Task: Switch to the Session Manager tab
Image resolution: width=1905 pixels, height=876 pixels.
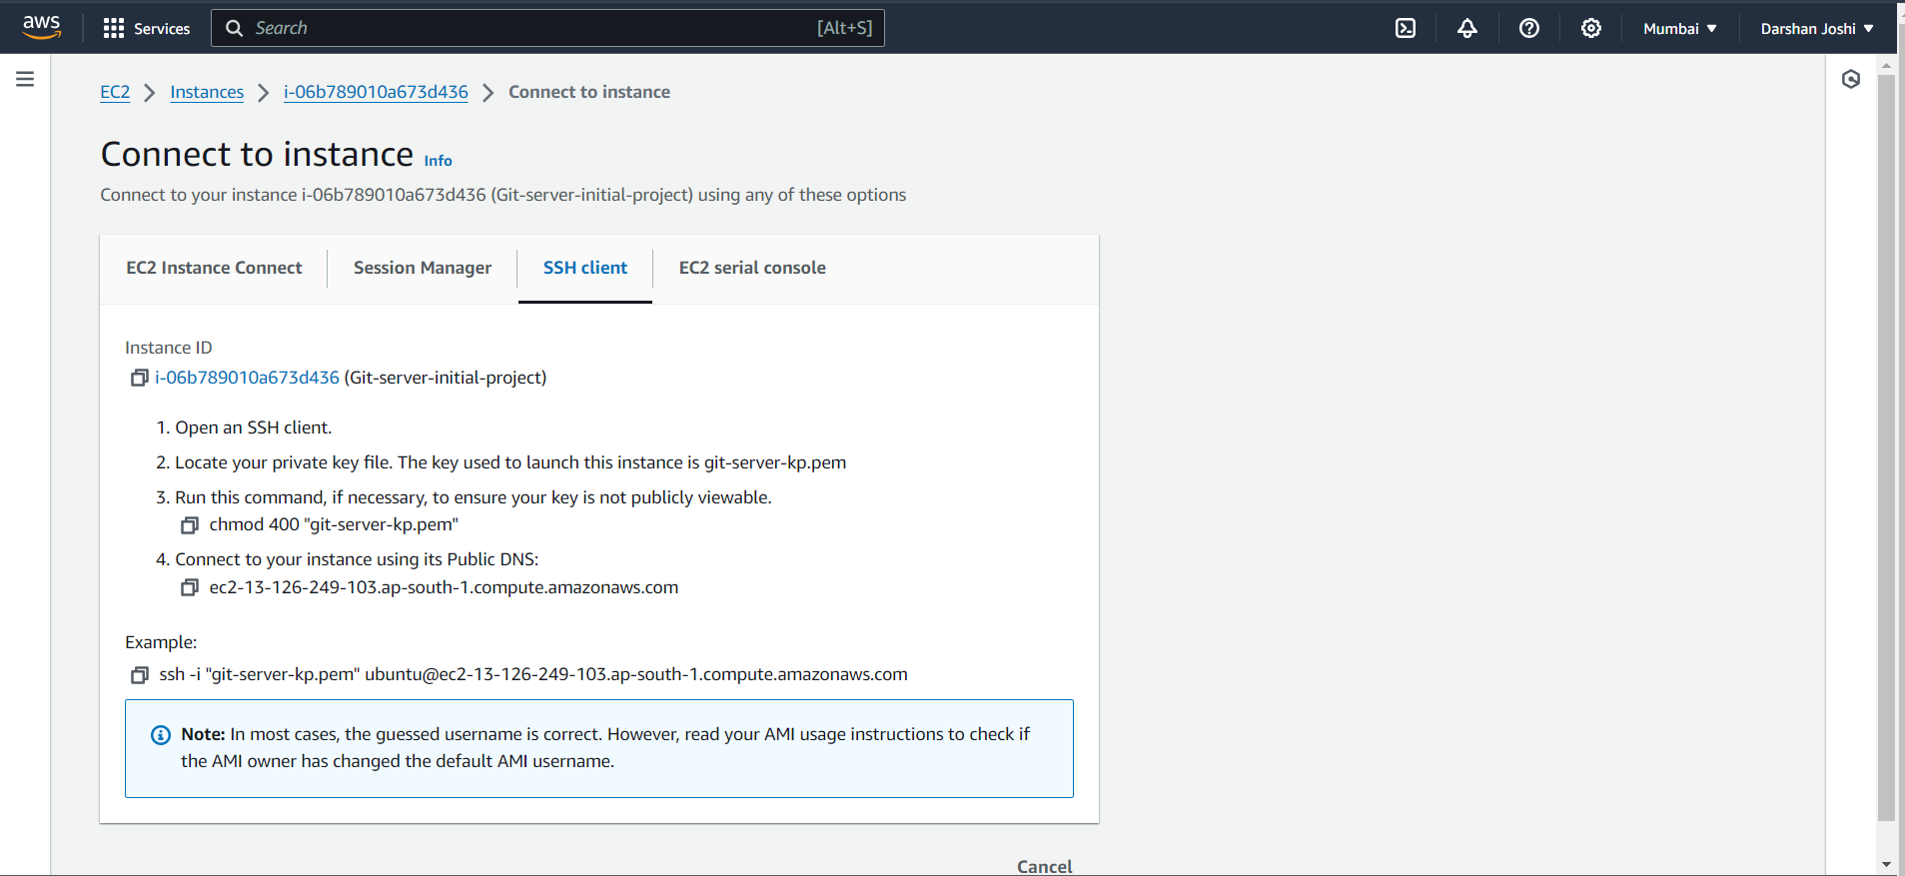Action: 423,268
